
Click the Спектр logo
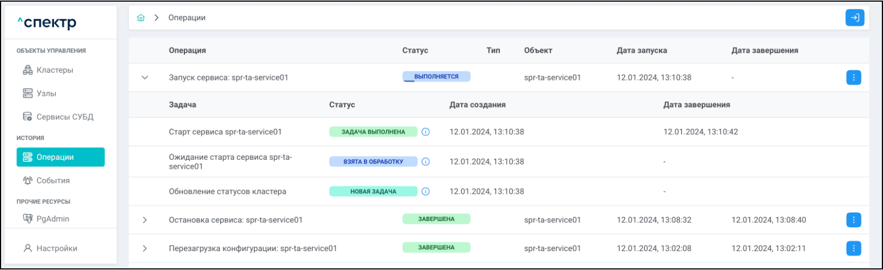(x=47, y=22)
